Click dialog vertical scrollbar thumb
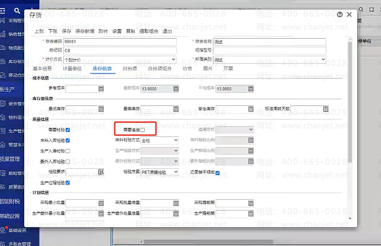This screenshot has width=381, height=246. 350,102
